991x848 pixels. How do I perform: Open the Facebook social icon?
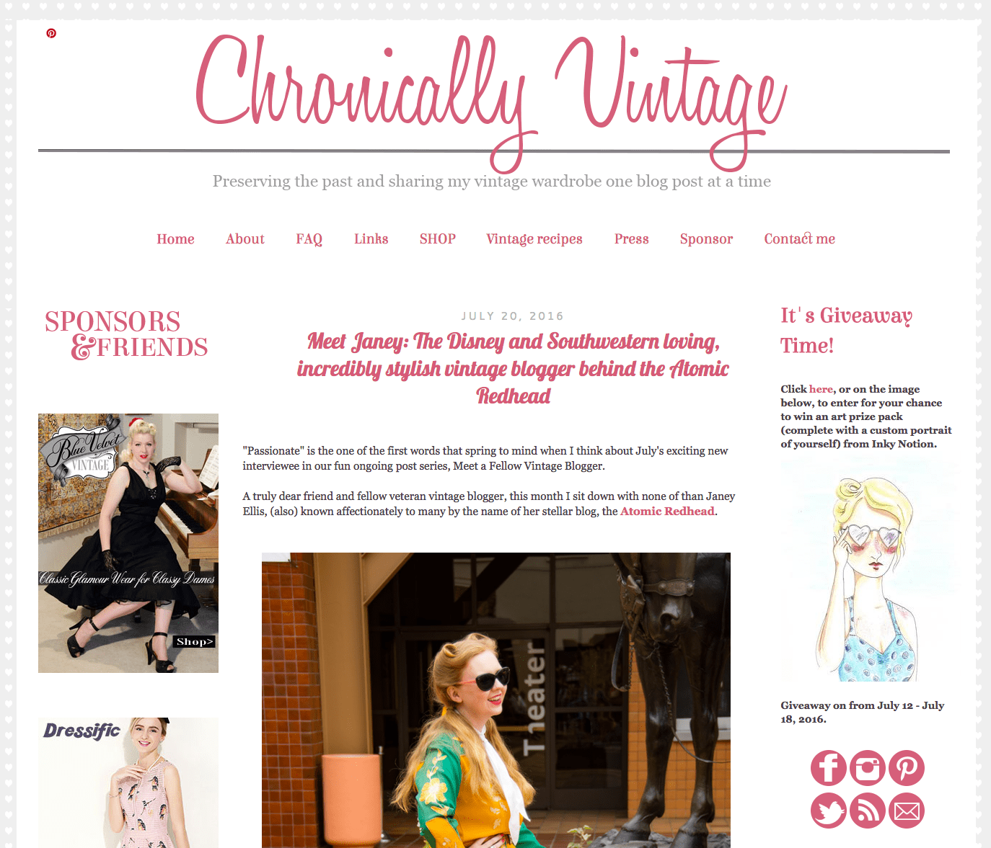tap(828, 768)
